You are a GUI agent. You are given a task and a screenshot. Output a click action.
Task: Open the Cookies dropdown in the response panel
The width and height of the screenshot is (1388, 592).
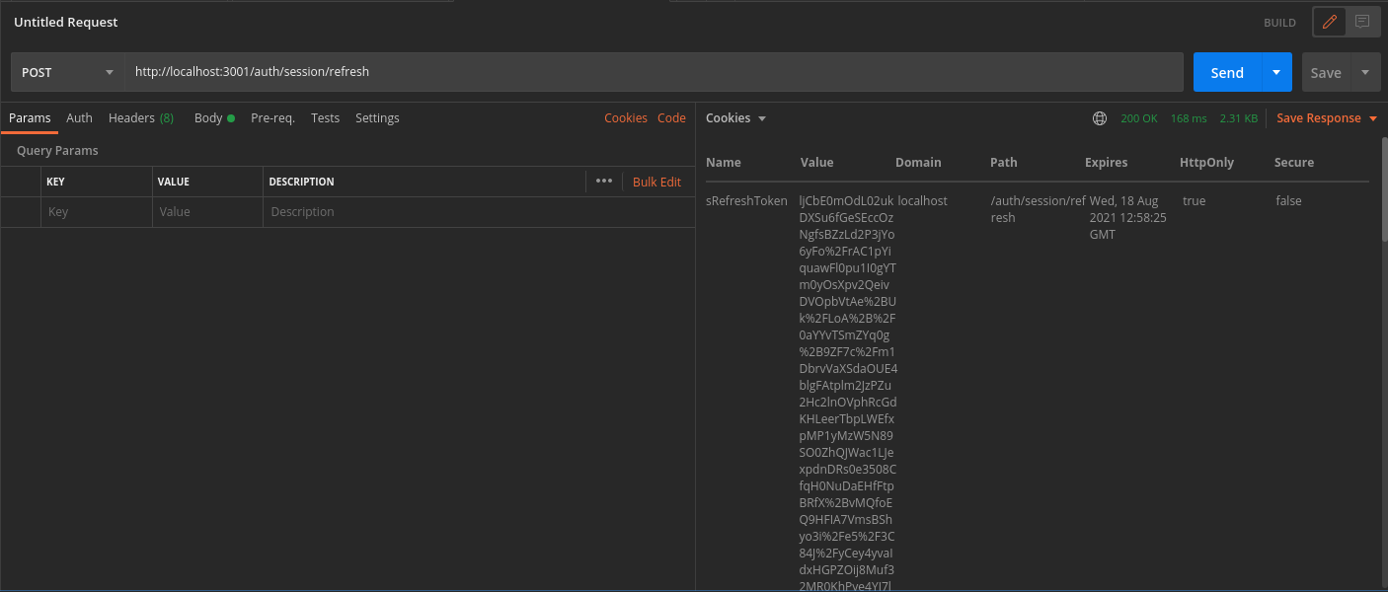pyautogui.click(x=734, y=117)
